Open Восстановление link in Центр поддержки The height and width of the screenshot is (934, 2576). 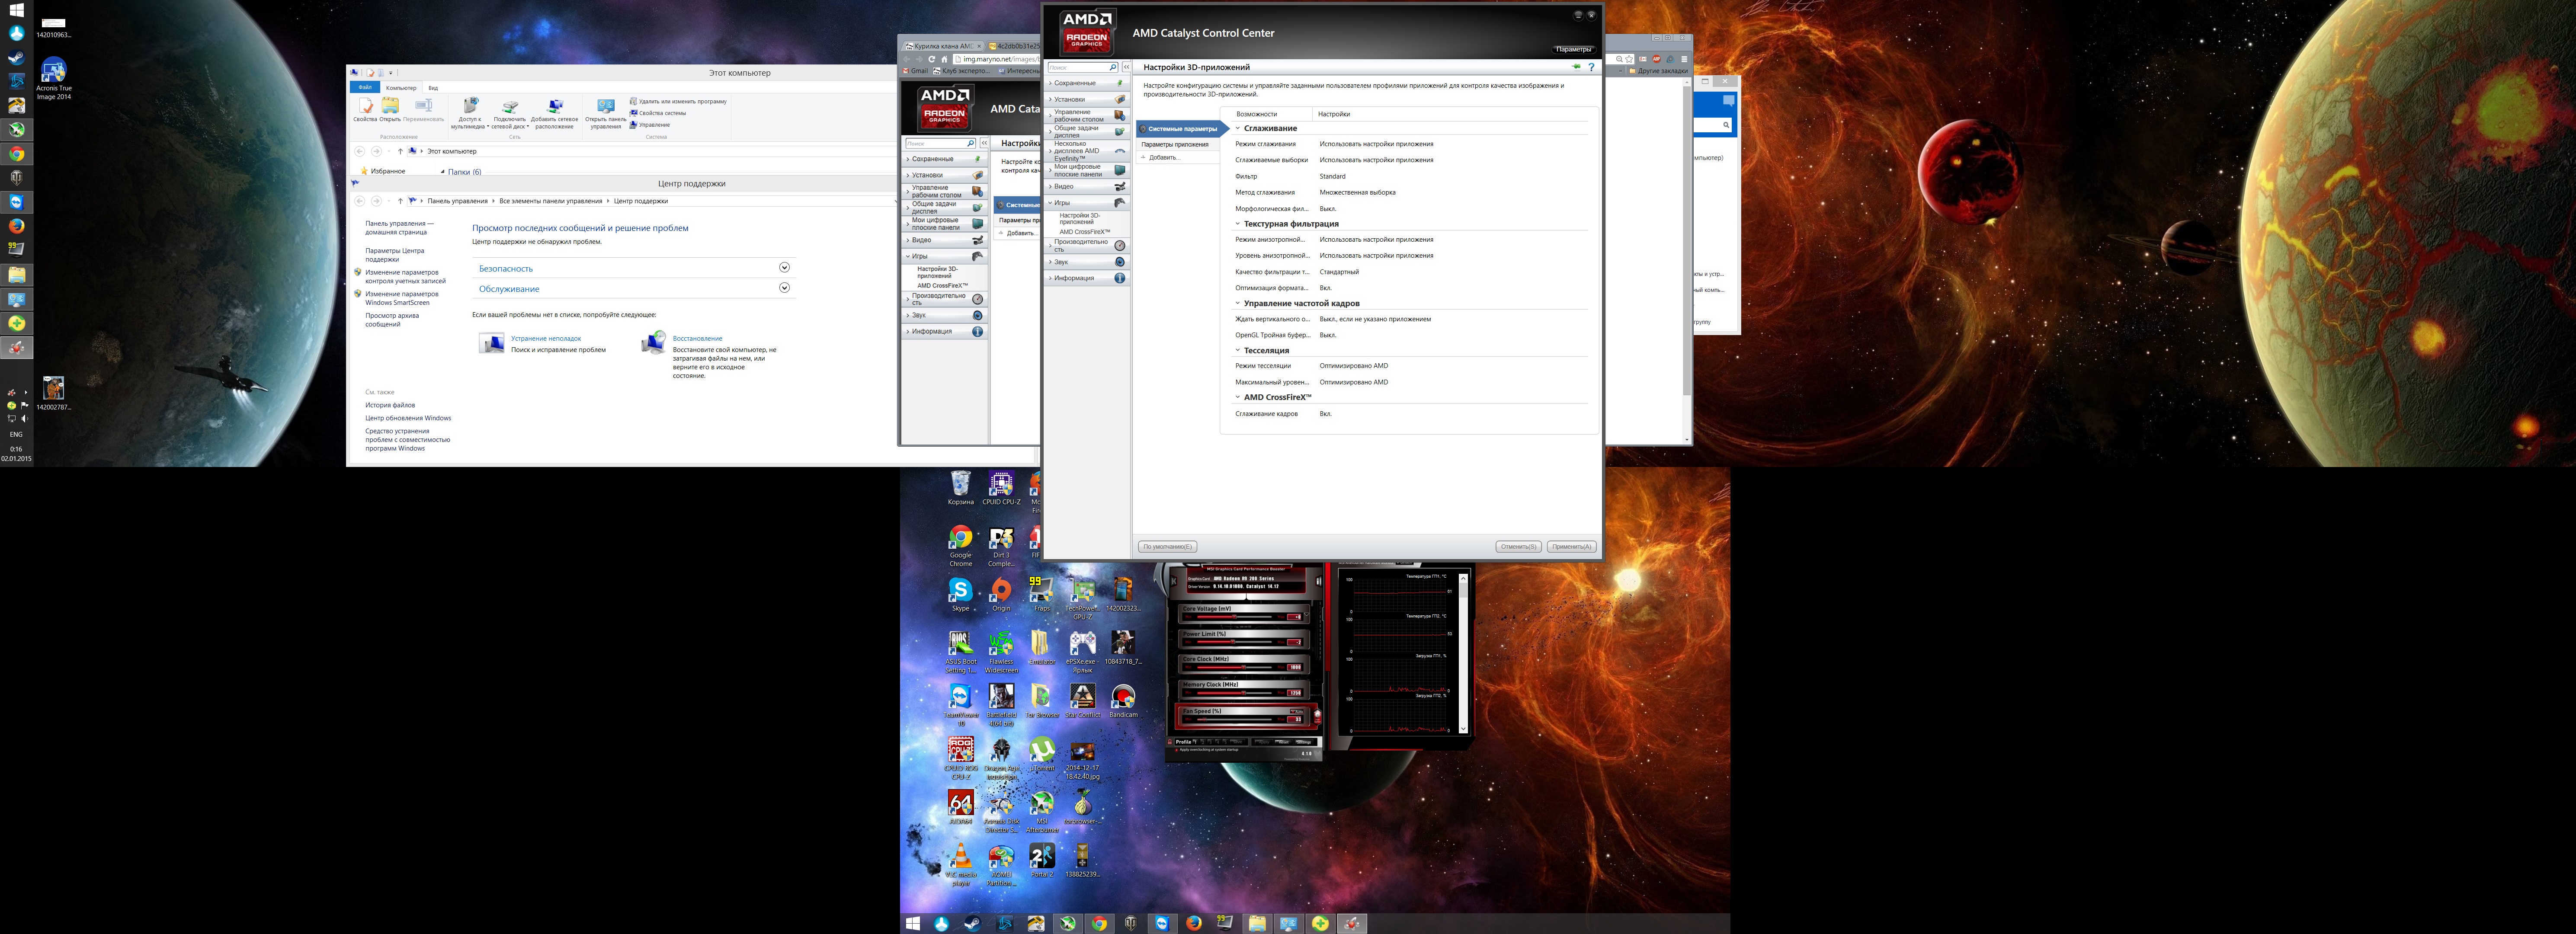(697, 339)
